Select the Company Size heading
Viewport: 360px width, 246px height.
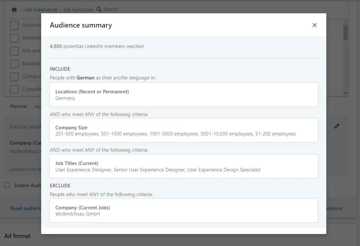point(71,128)
